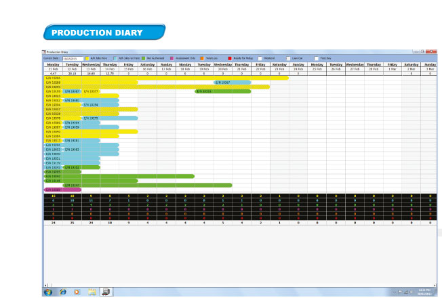This screenshot has width=442, height=306.
Task: Click the Production Diary window title icon
Action: tap(45, 51)
